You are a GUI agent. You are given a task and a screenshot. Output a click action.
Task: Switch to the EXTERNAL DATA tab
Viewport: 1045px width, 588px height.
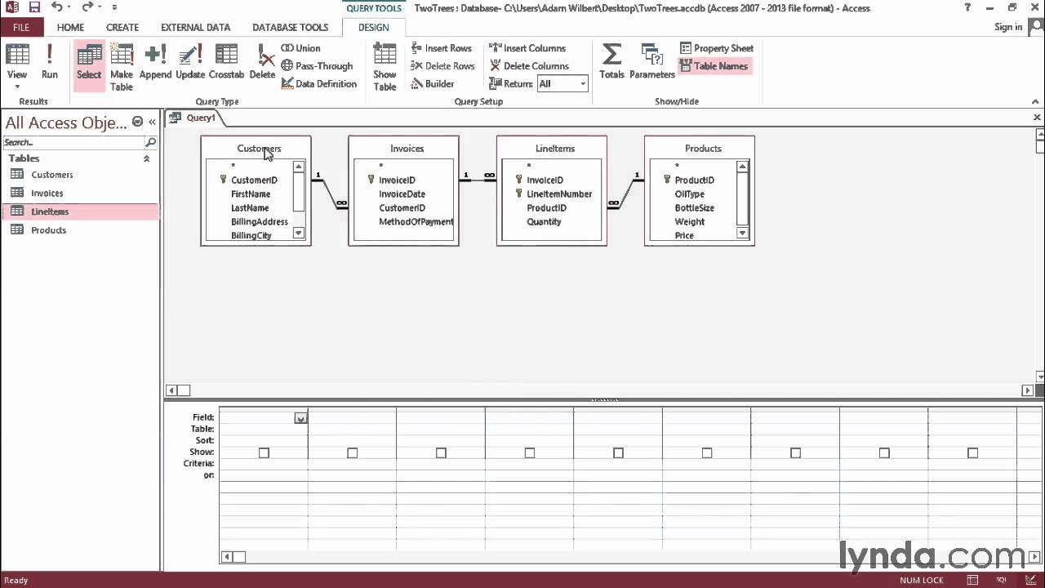coord(195,27)
